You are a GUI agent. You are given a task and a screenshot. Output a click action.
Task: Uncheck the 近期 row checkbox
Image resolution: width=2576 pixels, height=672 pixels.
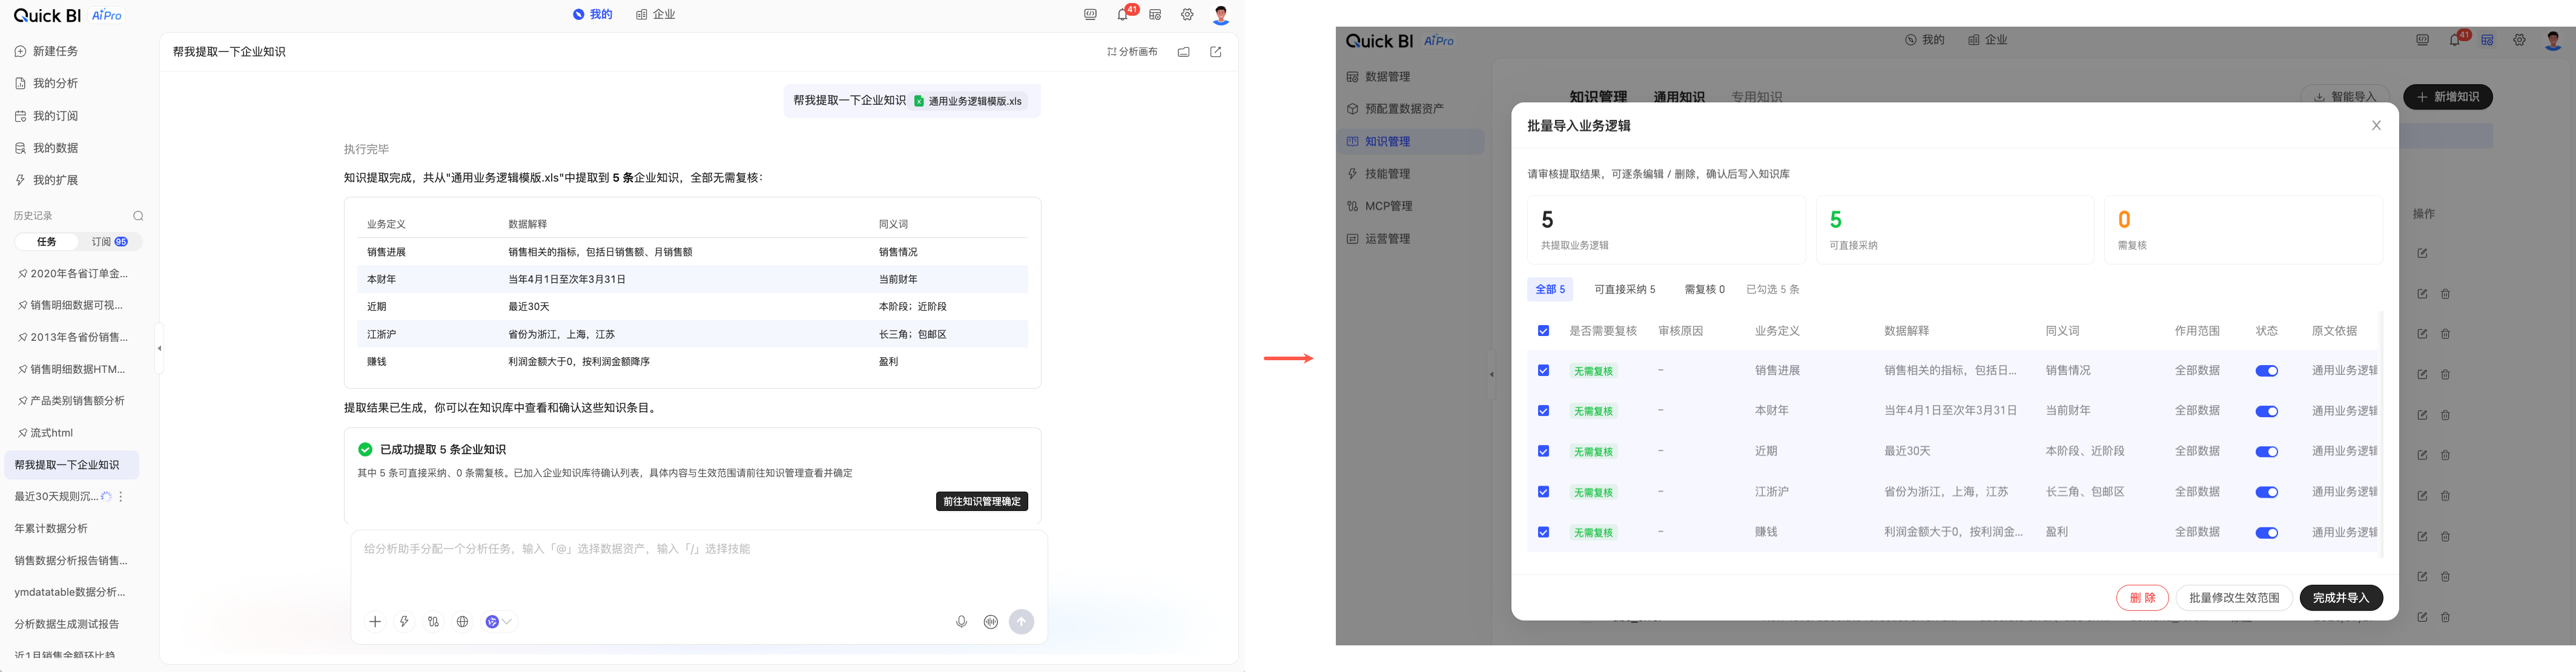click(1543, 452)
